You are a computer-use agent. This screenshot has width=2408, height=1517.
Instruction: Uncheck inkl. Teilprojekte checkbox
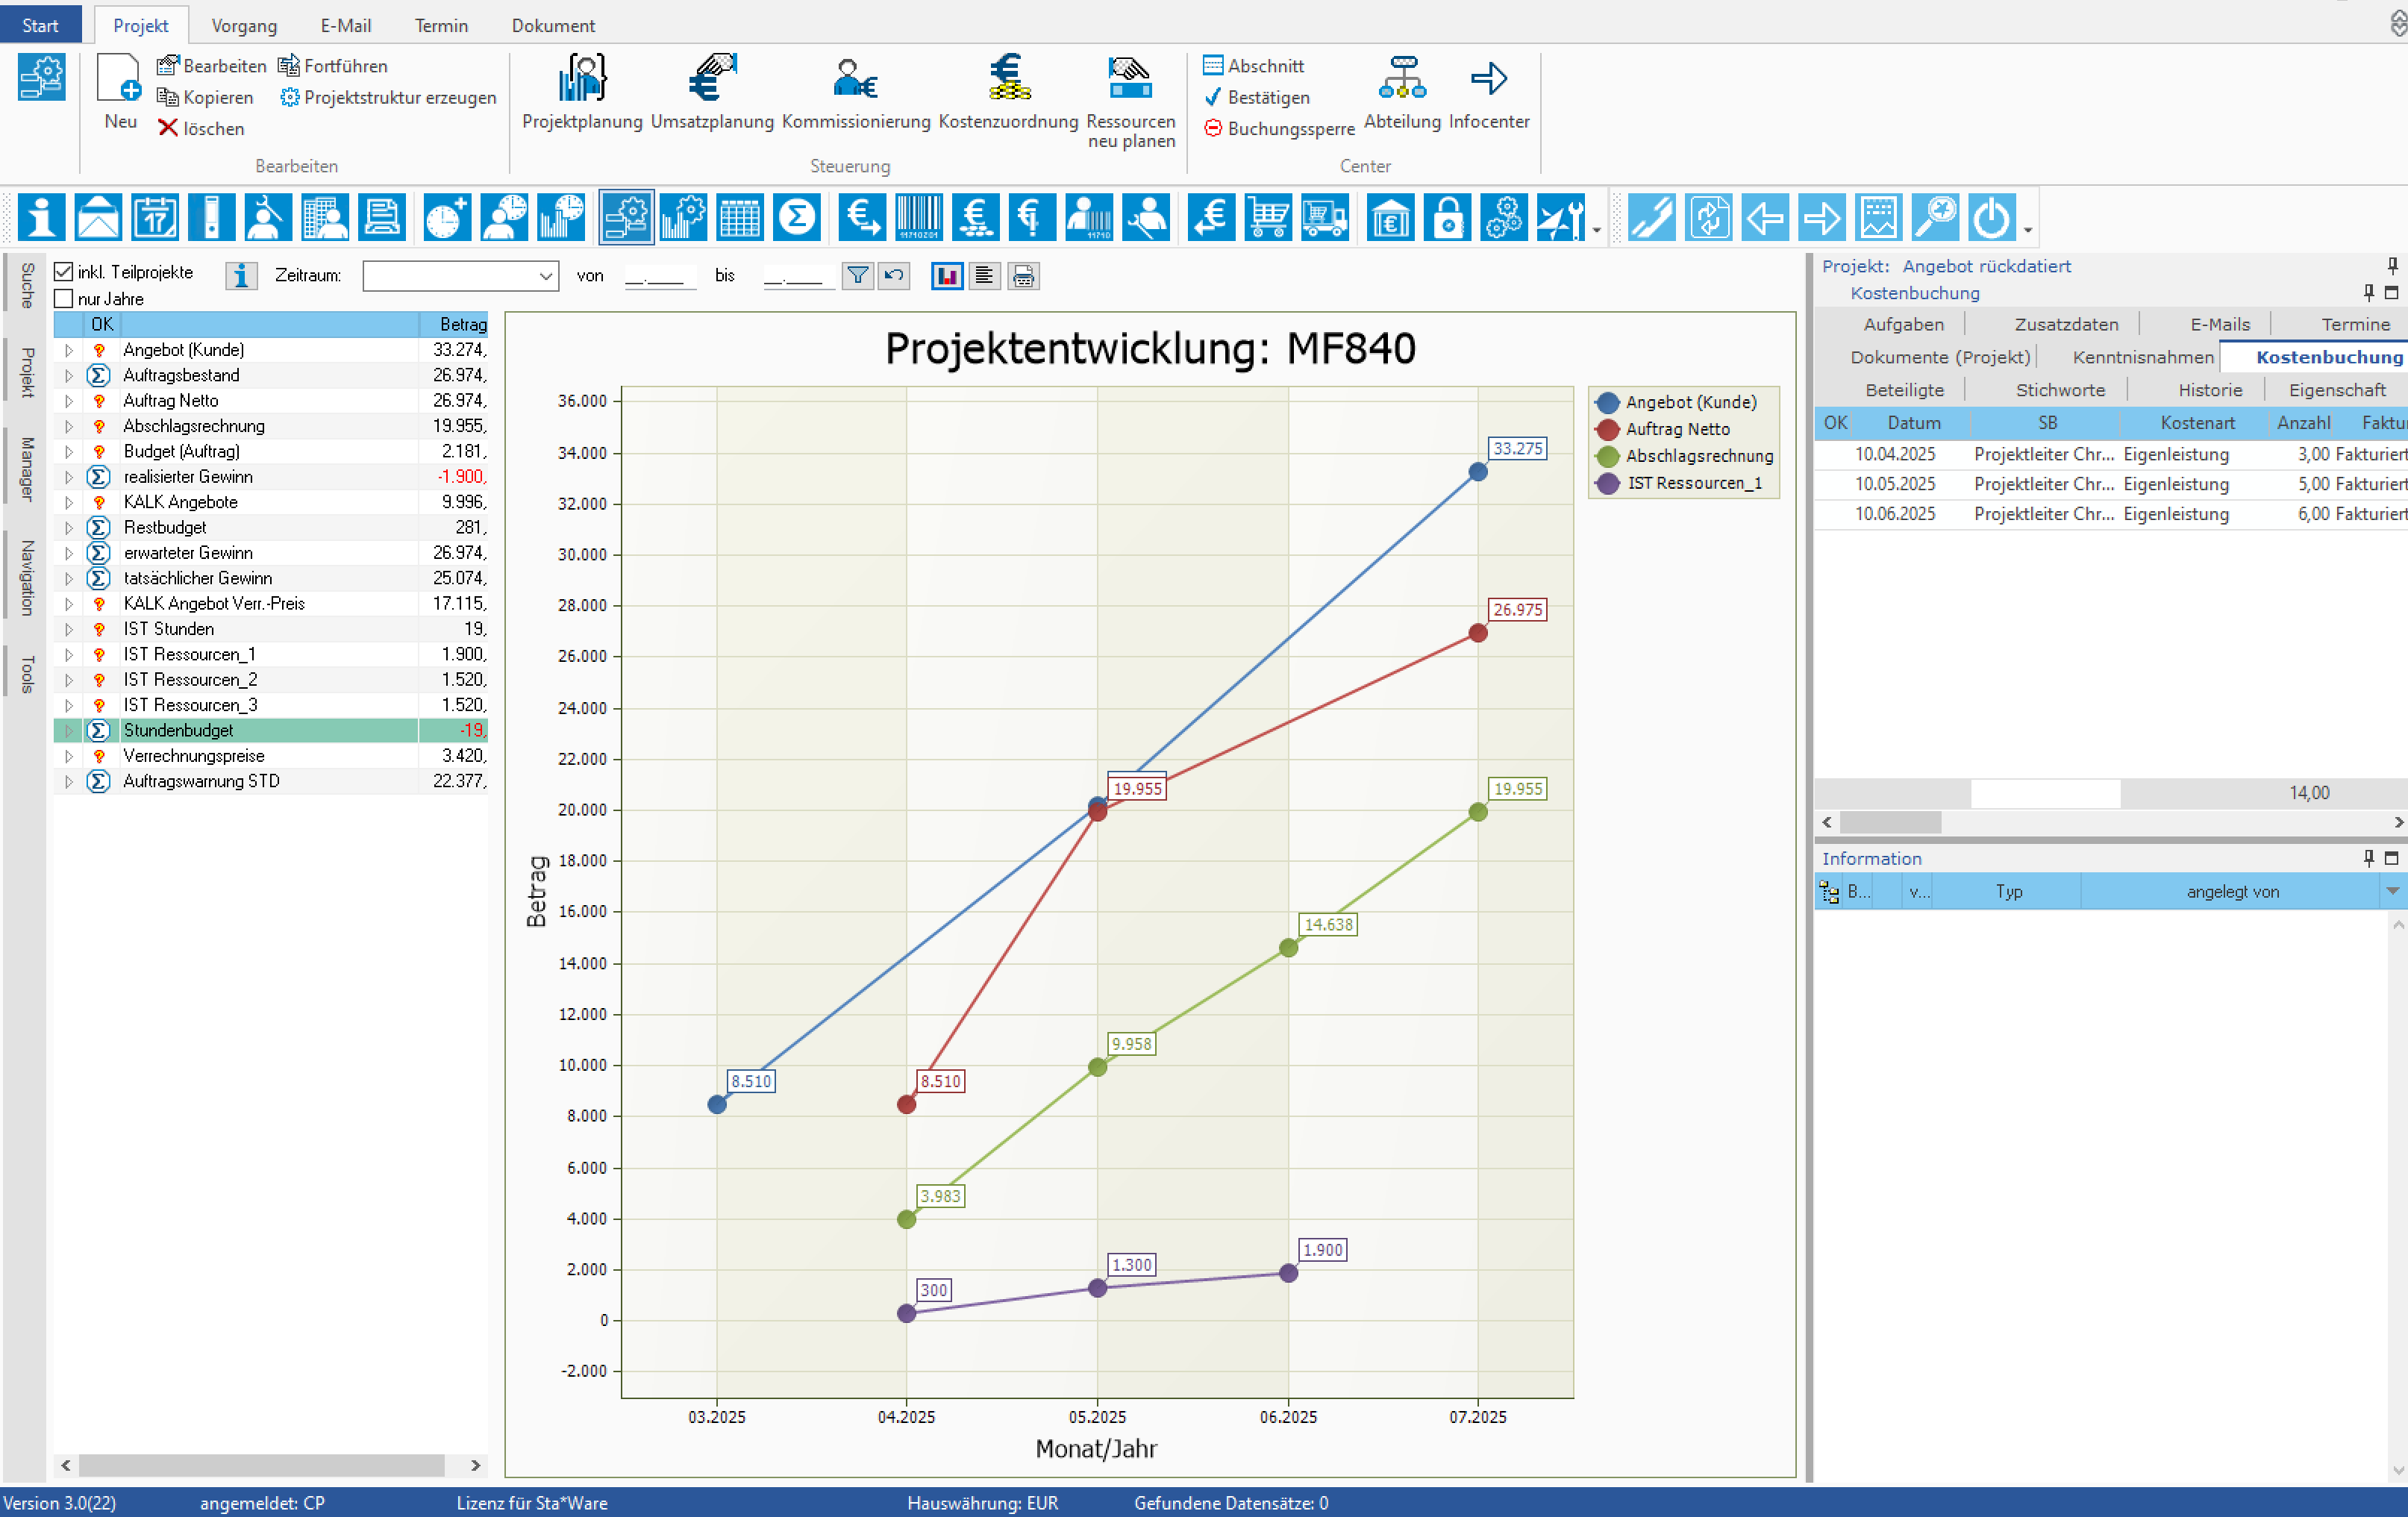pyautogui.click(x=64, y=272)
